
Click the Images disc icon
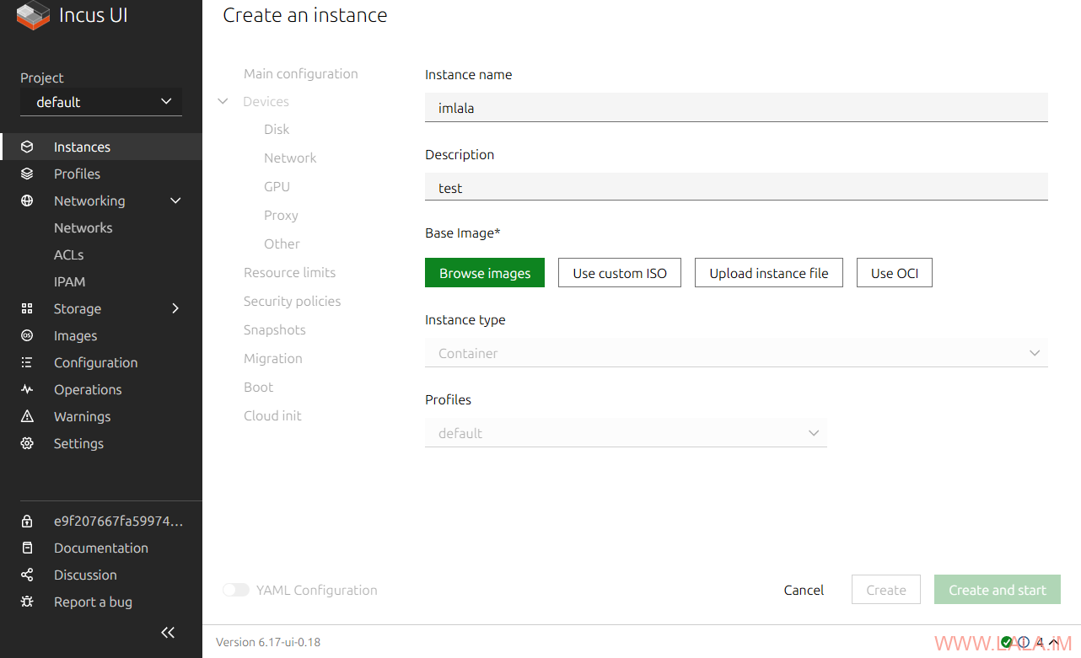click(27, 335)
